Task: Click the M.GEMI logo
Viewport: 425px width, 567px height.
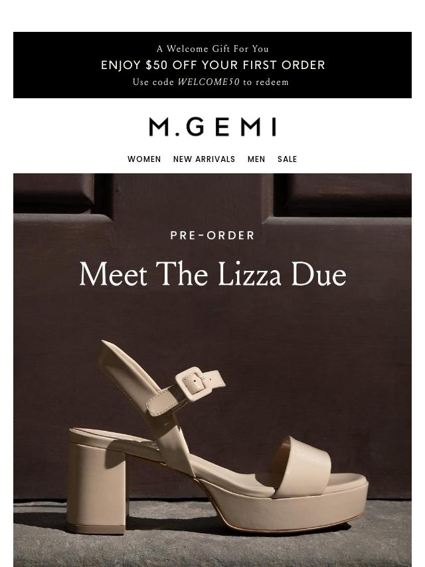Action: (212, 127)
